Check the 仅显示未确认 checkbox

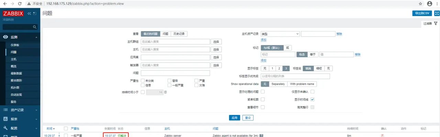tap(312, 92)
